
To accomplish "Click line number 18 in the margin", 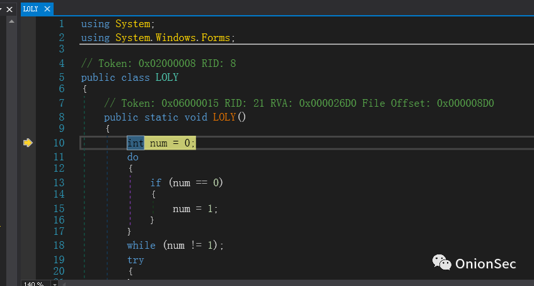I will pyautogui.click(x=59, y=246).
